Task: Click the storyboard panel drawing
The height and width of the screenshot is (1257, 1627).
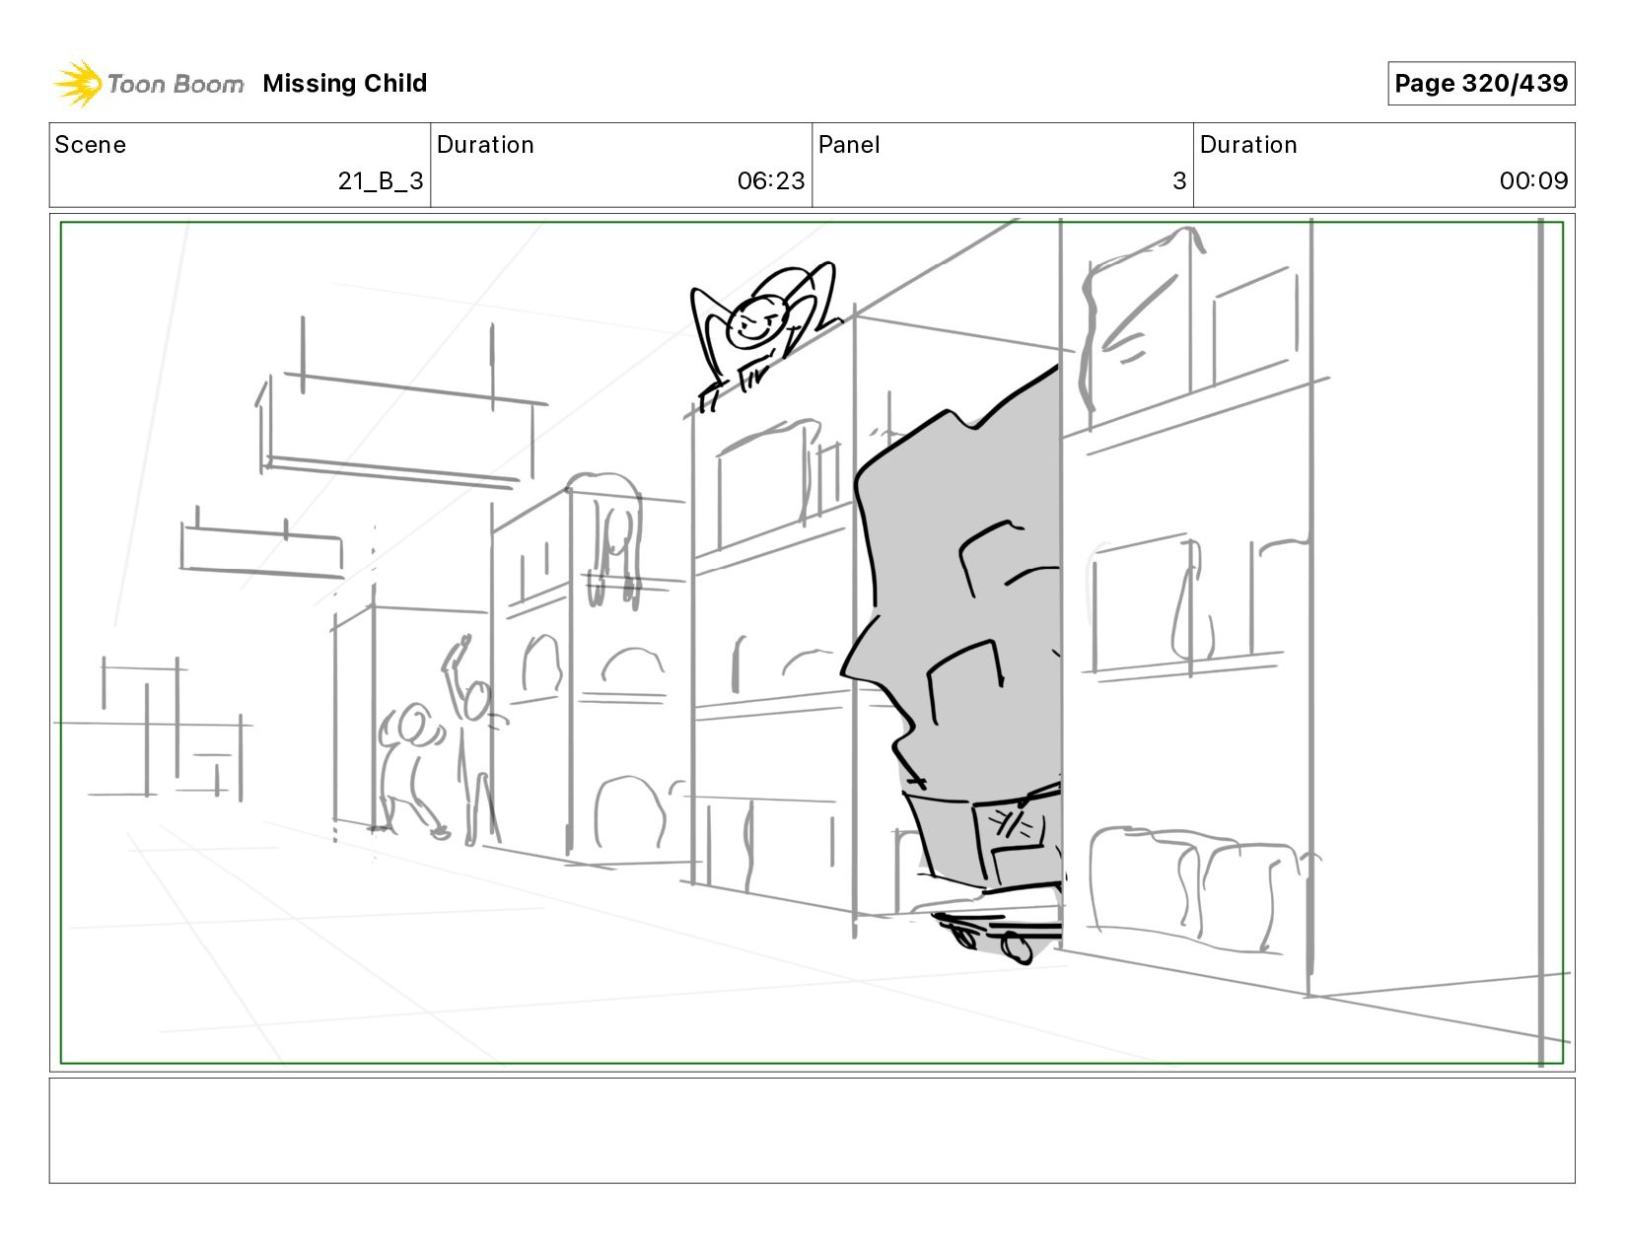Action: coord(813,643)
